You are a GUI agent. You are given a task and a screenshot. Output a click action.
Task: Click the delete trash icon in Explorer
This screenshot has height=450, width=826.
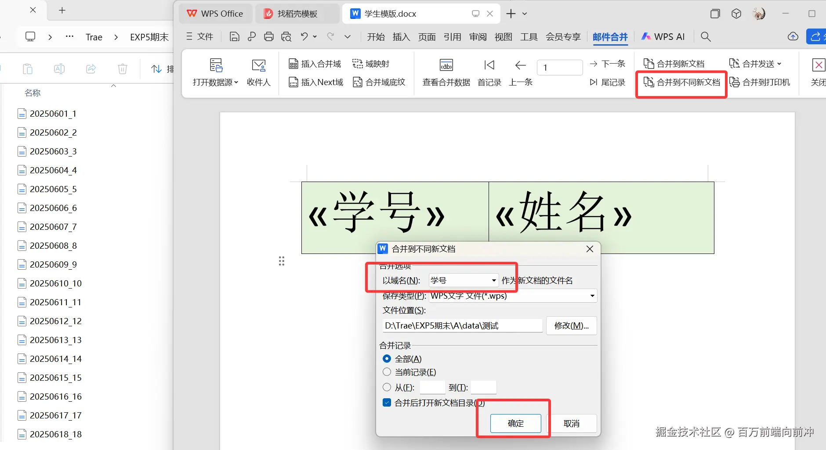point(123,69)
